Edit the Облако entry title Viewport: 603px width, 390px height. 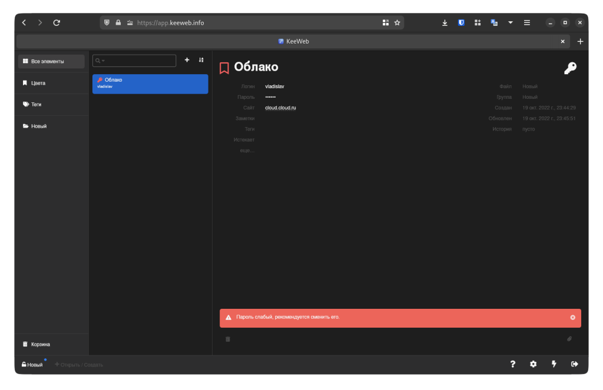pos(256,67)
